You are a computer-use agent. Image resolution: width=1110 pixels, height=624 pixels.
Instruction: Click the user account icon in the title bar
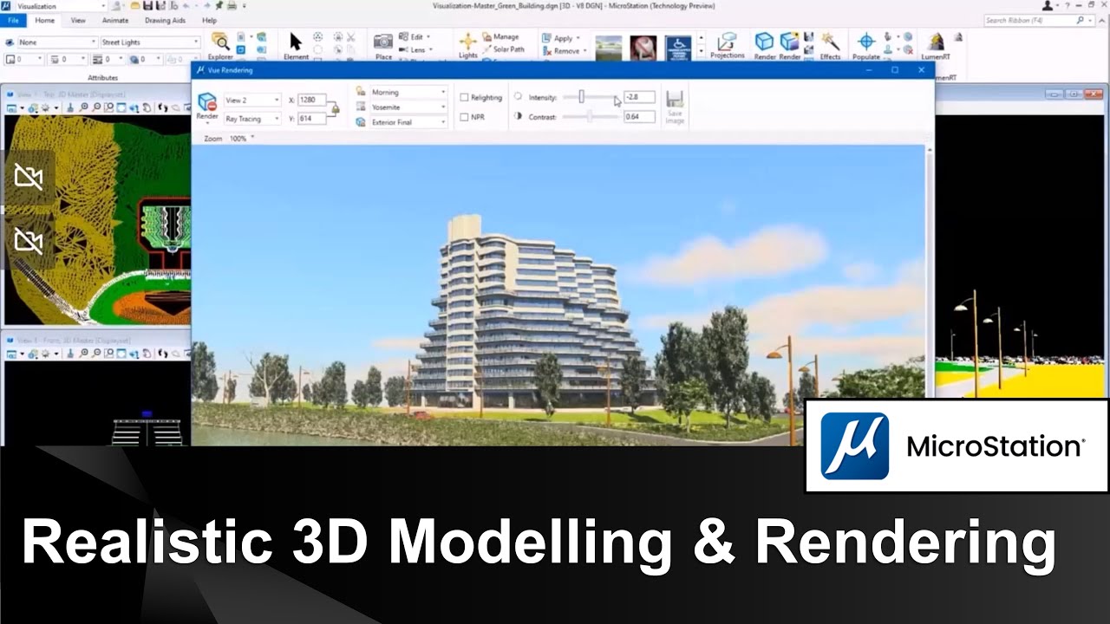1048,6
